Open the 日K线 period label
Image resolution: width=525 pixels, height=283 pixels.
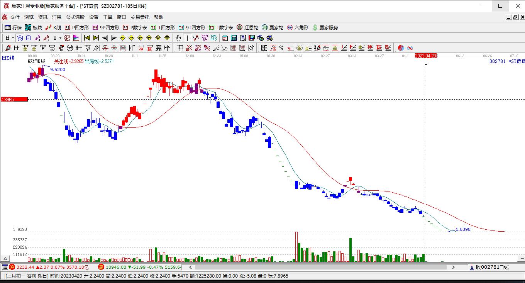point(8,58)
